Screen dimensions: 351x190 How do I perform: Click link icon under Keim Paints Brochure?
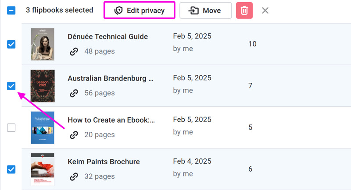pyautogui.click(x=74, y=176)
